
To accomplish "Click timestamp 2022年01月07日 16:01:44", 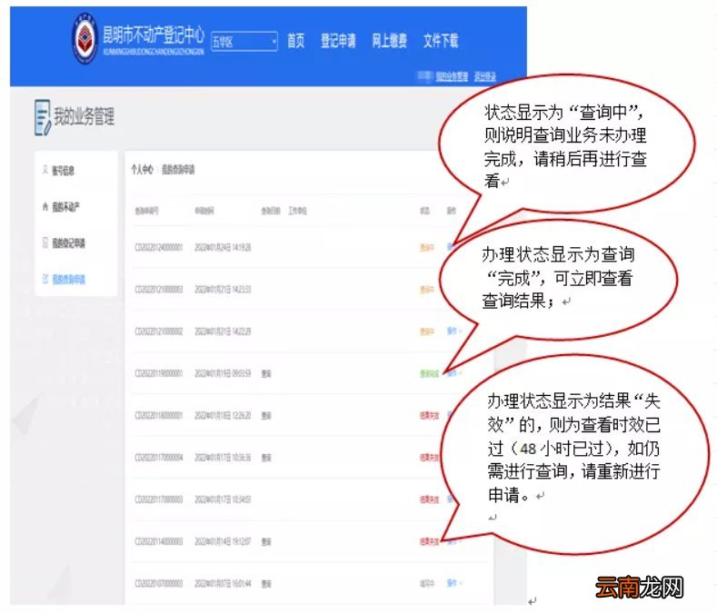I will click(x=223, y=584).
